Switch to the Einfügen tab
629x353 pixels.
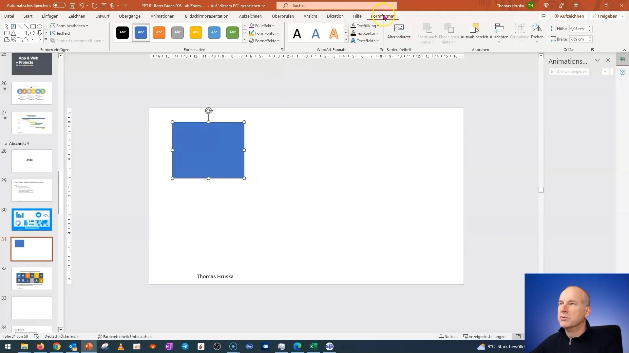[x=50, y=16]
